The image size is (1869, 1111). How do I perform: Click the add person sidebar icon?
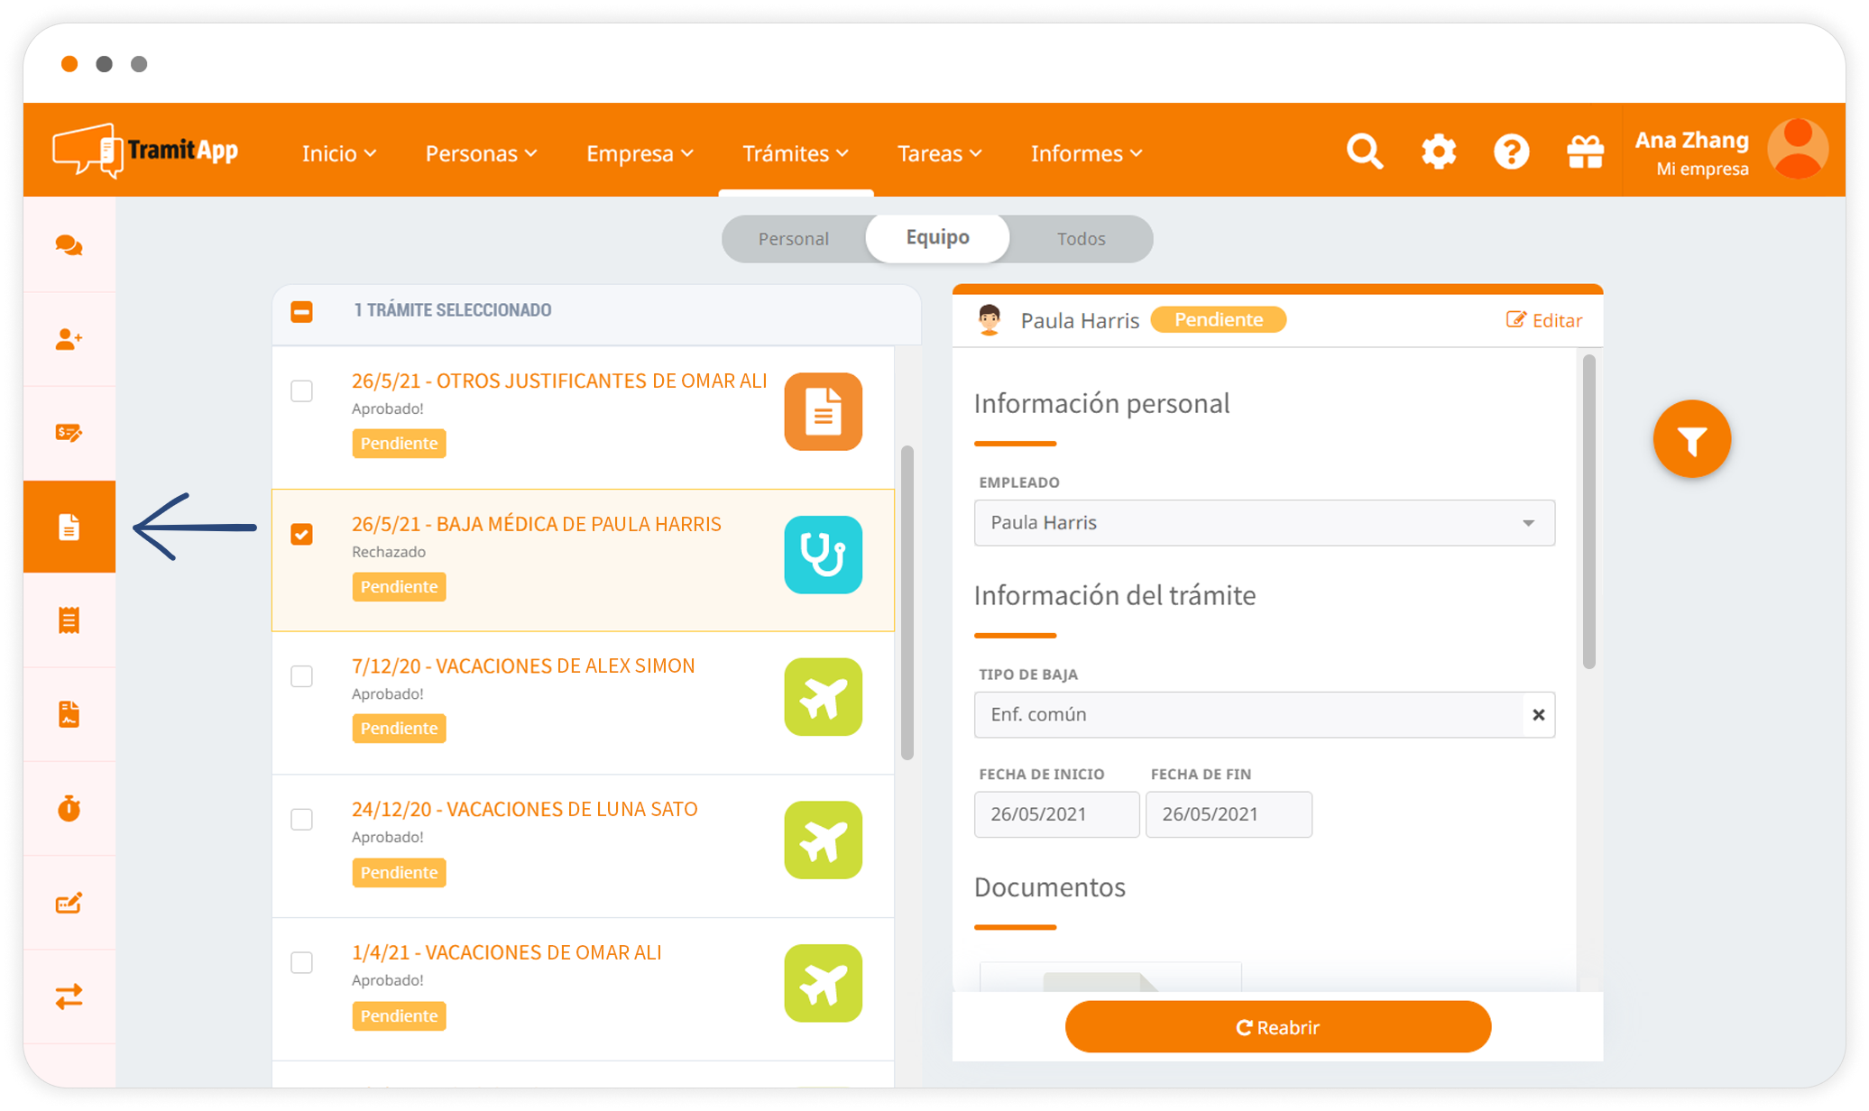click(69, 339)
